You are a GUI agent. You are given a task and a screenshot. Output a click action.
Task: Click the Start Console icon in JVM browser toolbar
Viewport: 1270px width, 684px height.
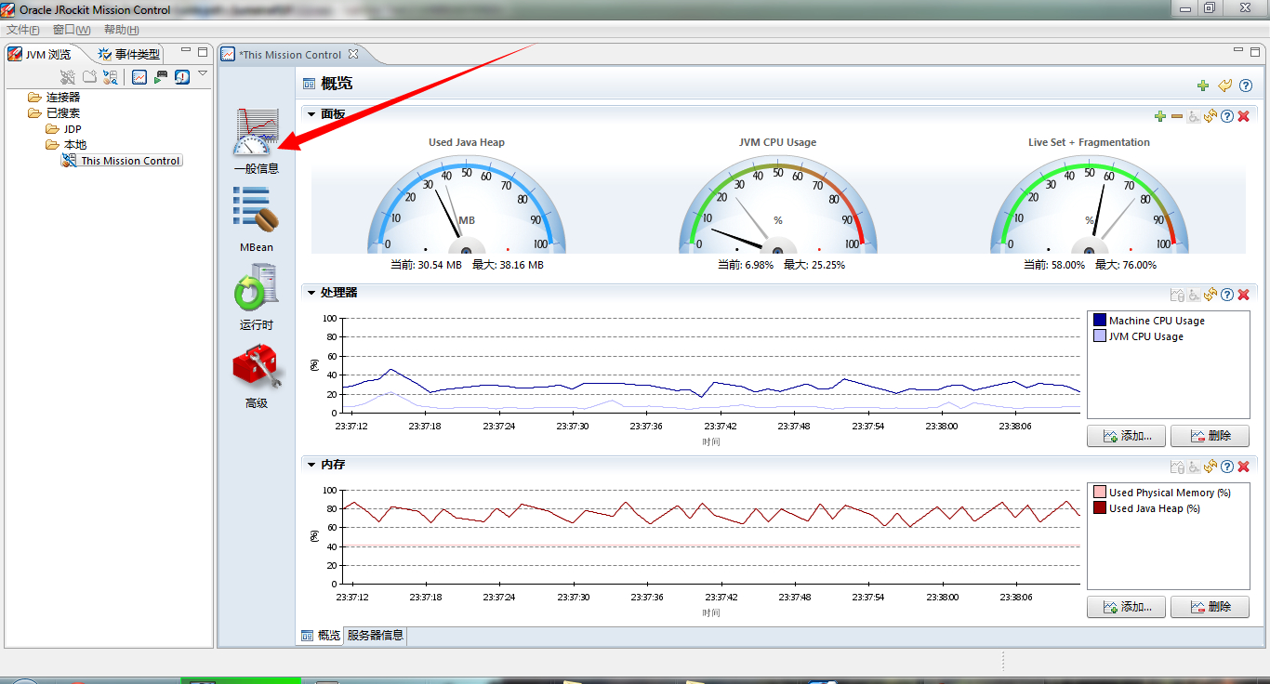[x=139, y=77]
